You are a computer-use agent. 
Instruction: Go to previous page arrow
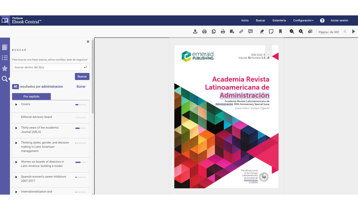pyautogui.click(x=344, y=32)
